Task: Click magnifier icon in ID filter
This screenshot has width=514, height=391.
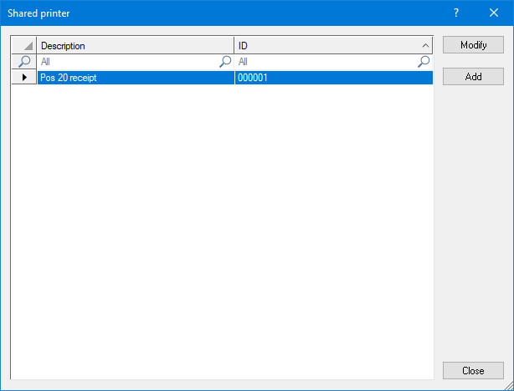Action: [424, 62]
